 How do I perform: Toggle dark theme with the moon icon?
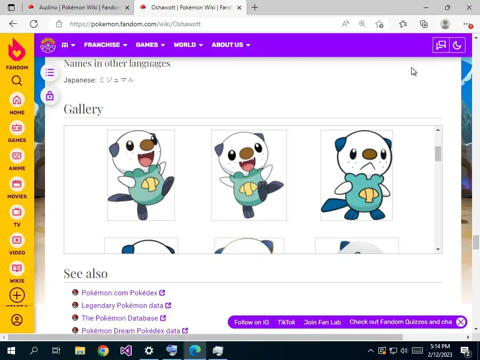click(457, 45)
